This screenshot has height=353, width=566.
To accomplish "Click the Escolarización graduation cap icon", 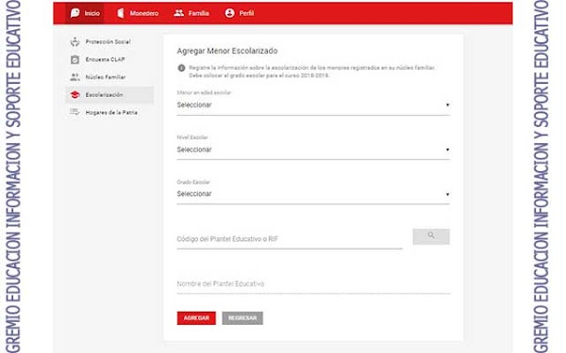I will 75,95.
